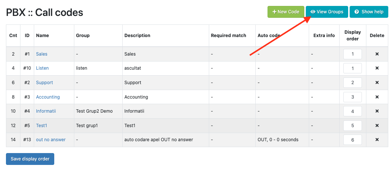Delete the Informatii call code row
The image size is (392, 169).
pyautogui.click(x=377, y=111)
